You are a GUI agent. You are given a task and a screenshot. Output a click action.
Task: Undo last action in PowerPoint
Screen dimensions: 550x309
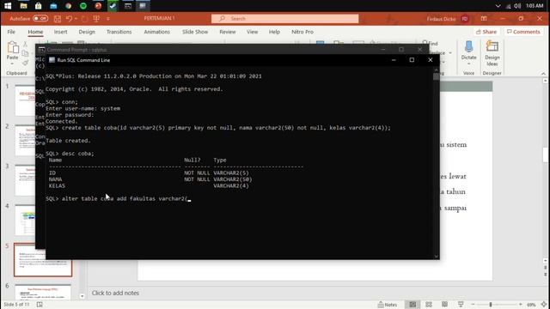(69, 19)
